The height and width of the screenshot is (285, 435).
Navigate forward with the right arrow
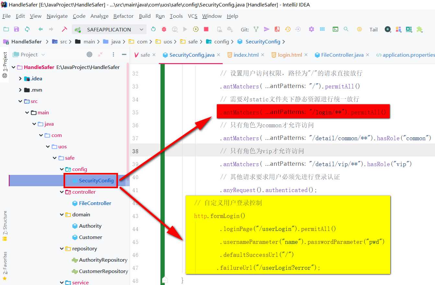point(51,29)
